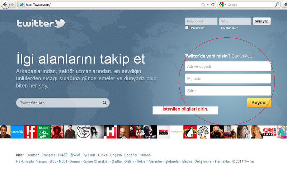The image size is (287, 169).
Task: Open the Reklam Verenler footer link
Action: 149,161
